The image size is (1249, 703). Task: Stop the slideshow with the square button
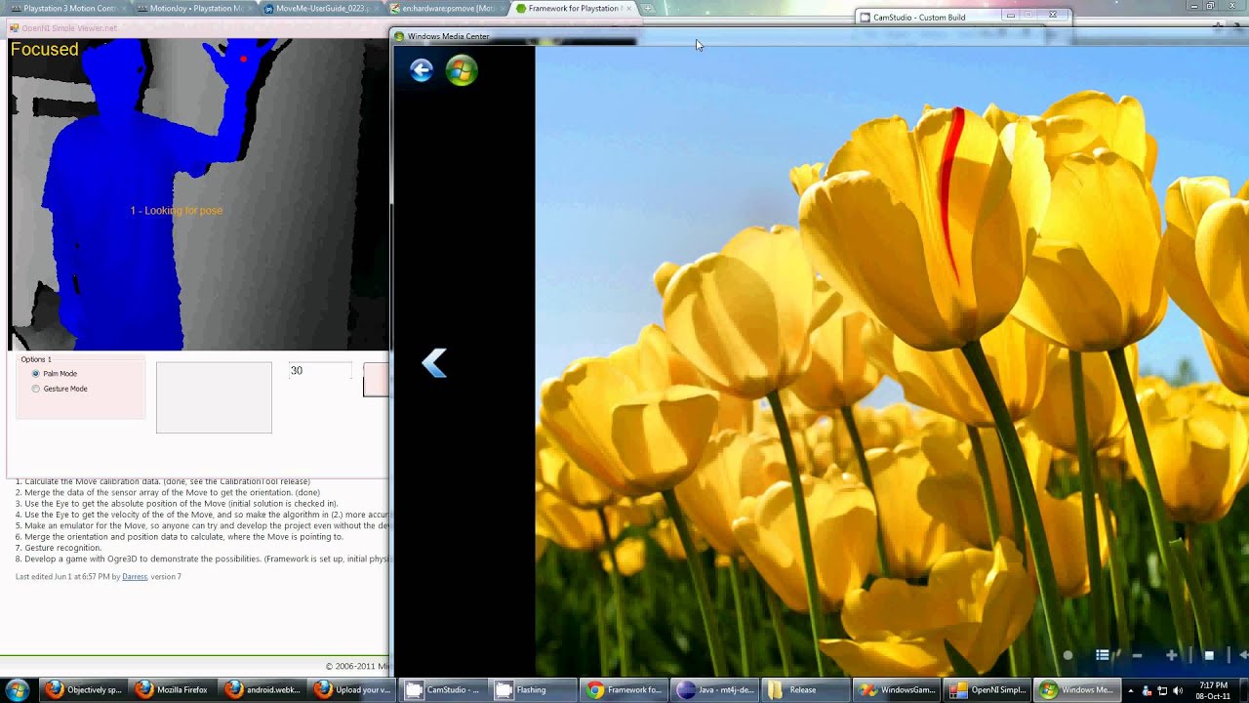[1209, 655]
